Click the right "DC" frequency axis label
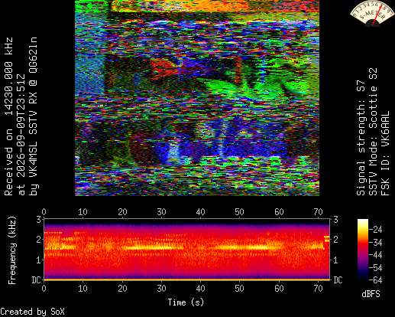This screenshot has width=395, height=317. tap(338, 280)
